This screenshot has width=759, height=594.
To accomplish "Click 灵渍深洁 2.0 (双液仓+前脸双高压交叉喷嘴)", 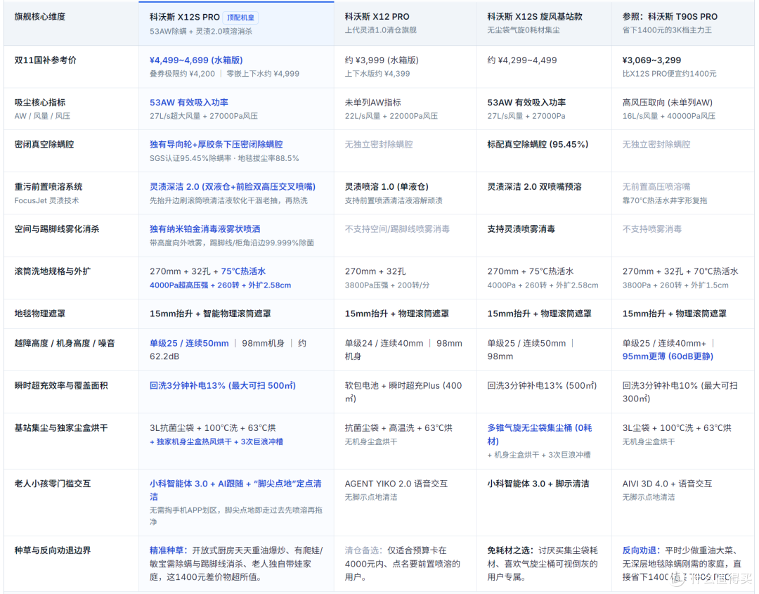I will [x=233, y=186].
